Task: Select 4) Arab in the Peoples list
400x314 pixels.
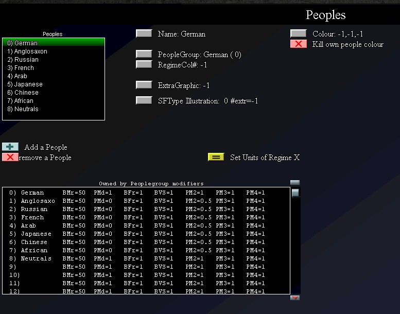Action: tap(54, 76)
